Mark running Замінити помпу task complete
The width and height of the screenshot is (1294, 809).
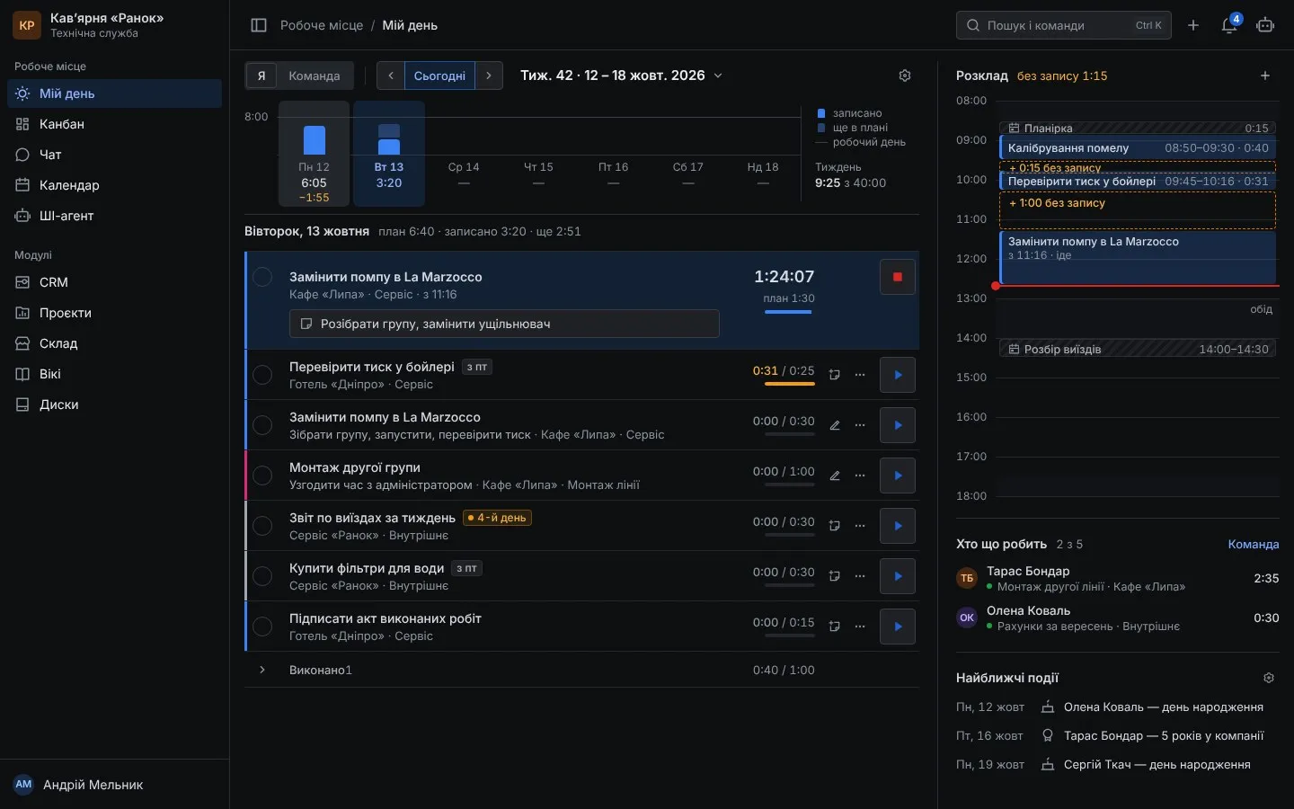262,277
